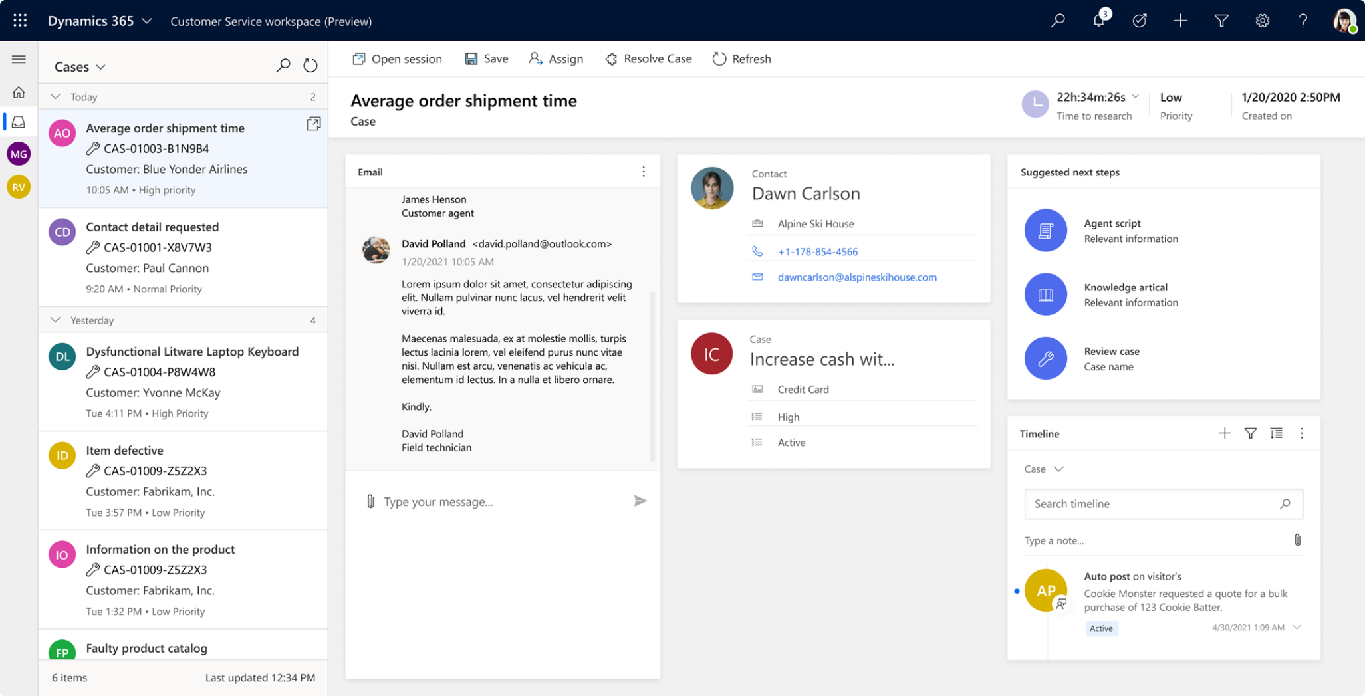Collapse the Yesterday group
Viewport: 1365px width, 696px height.
[56, 320]
